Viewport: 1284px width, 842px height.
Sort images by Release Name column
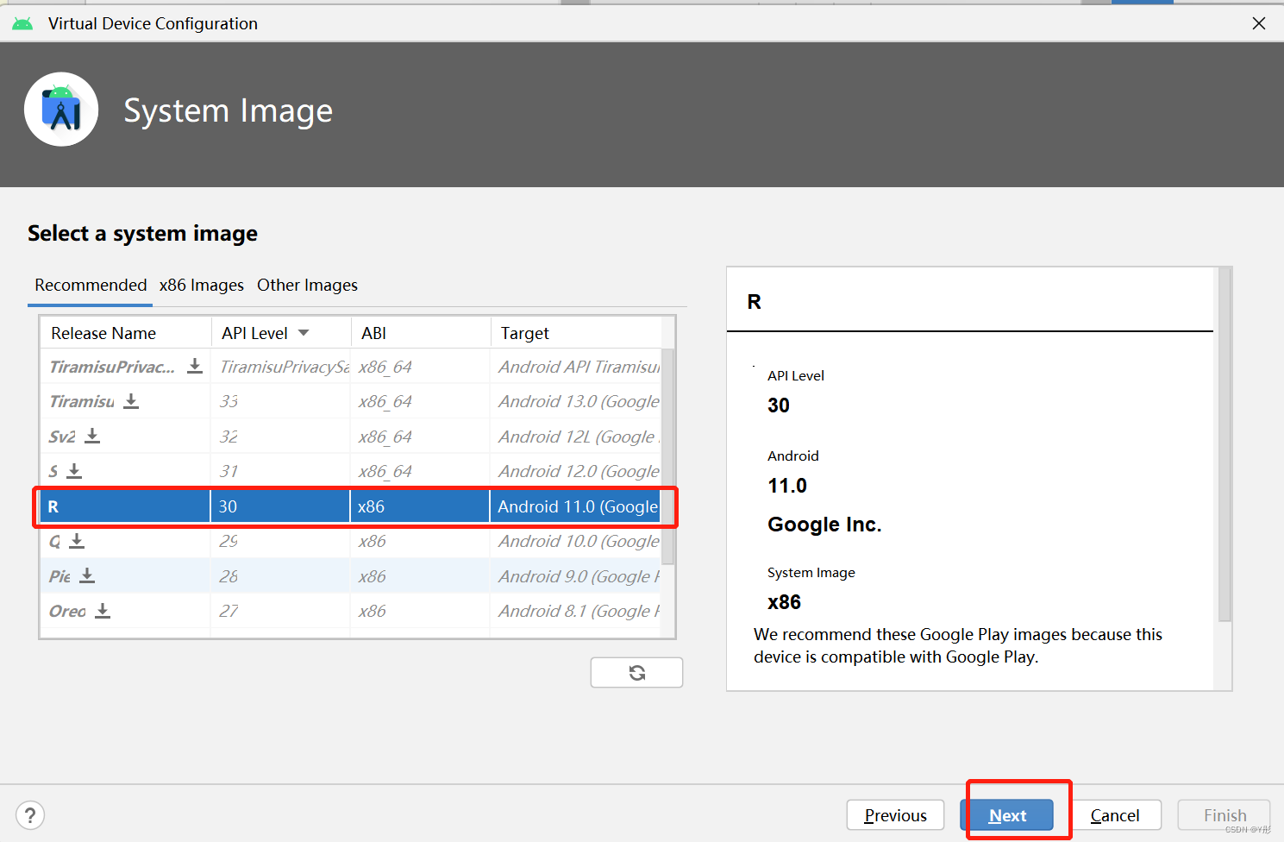pos(103,332)
